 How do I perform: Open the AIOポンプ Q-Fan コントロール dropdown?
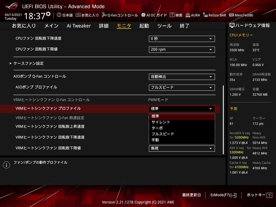click(x=182, y=77)
